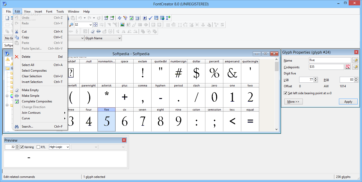Open the Font menu
Viewport: 362px width, 182px height.
[49, 12]
